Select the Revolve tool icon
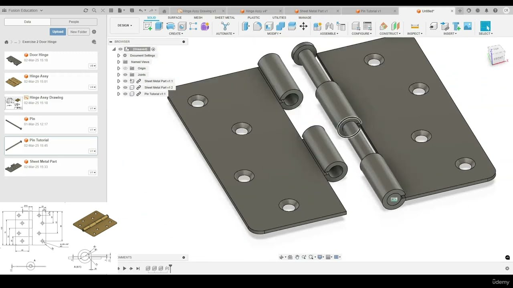The image size is (513, 288). tap(171, 26)
